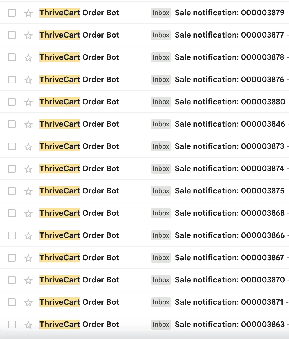This screenshot has height=339, width=289.
Task: Open Sale notification: 000003878 email subject
Action: coord(229,57)
